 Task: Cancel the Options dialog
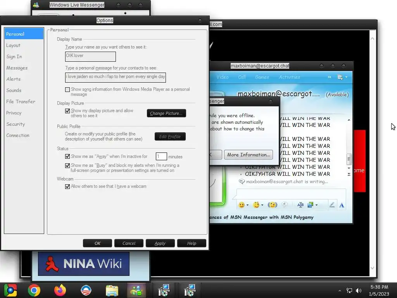129,243
